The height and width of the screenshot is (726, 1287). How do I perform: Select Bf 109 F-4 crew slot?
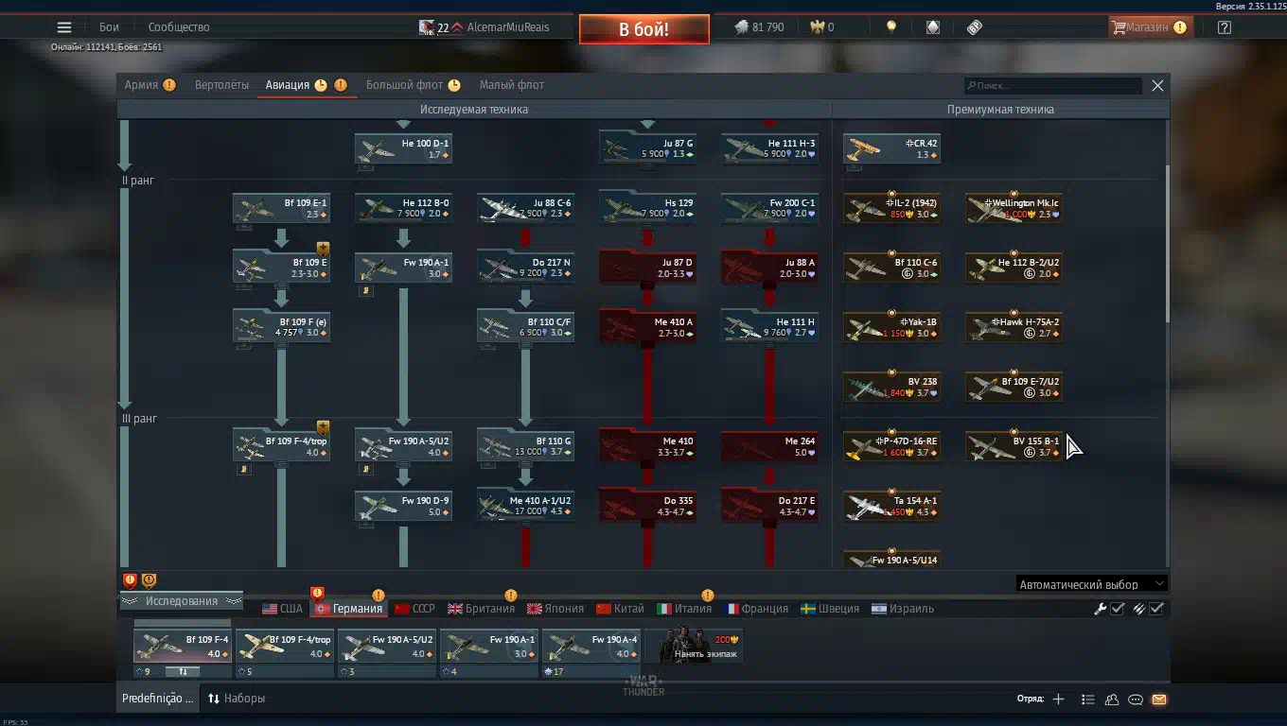click(183, 647)
